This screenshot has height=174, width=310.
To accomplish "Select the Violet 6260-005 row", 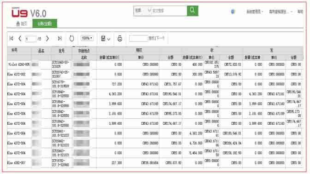I will tap(155, 64).
